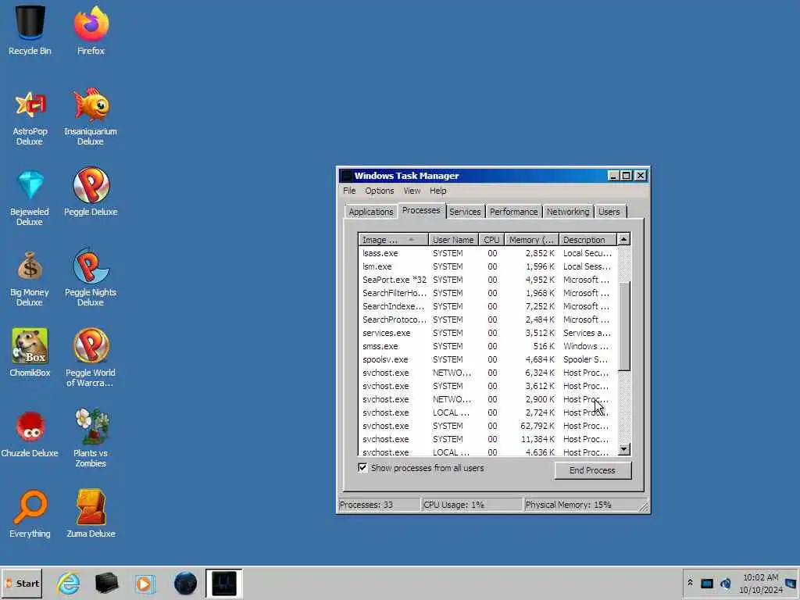Select the services.exe process row
Screen dimensions: 800x600
487,333
